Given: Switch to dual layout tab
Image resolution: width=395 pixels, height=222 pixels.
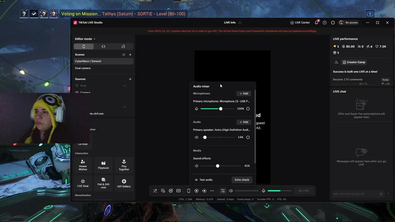Looking at the screenshot, I should pos(123,47).
